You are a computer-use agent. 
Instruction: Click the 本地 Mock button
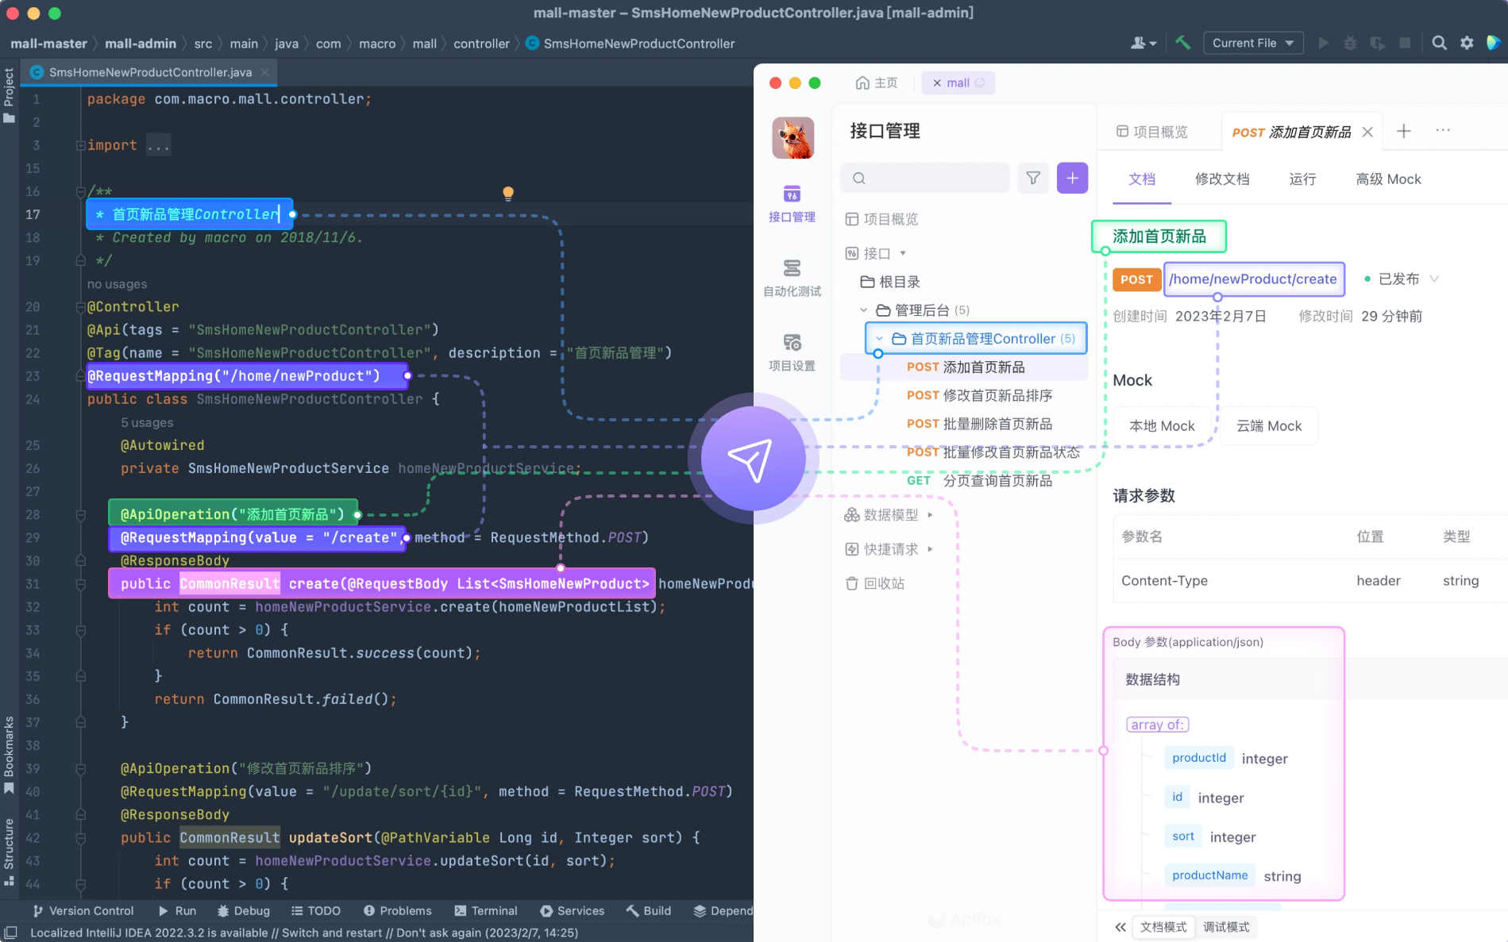click(x=1162, y=425)
